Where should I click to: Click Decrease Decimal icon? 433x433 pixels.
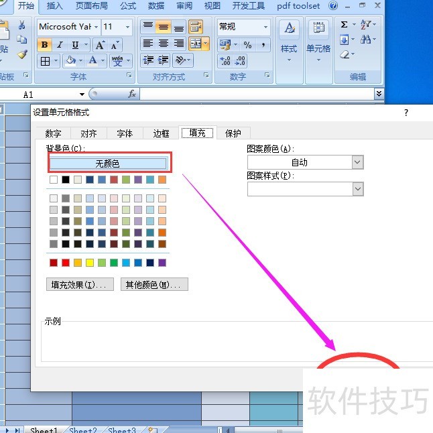click(239, 61)
